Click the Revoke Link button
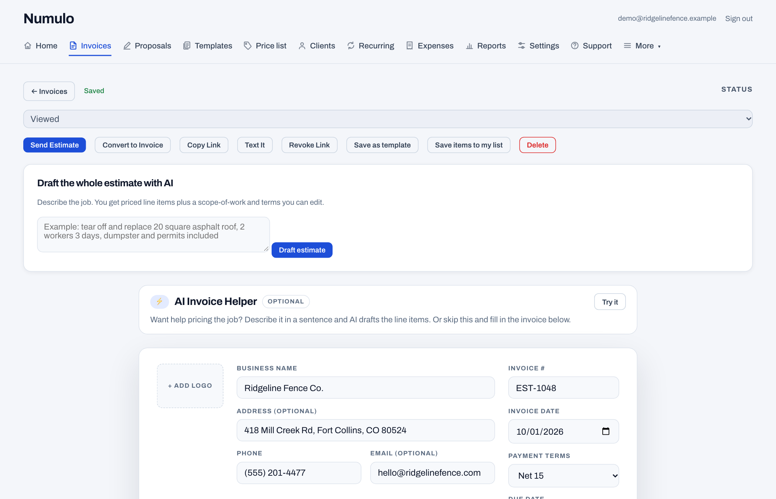 pos(309,145)
